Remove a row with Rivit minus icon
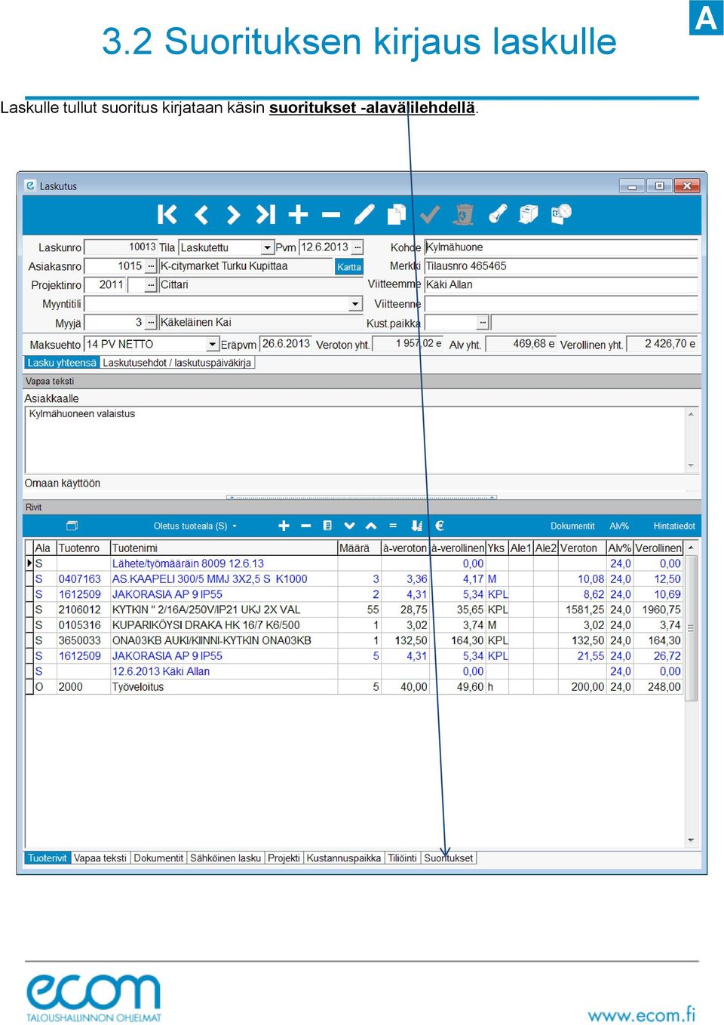The image size is (724, 1025). (x=305, y=526)
